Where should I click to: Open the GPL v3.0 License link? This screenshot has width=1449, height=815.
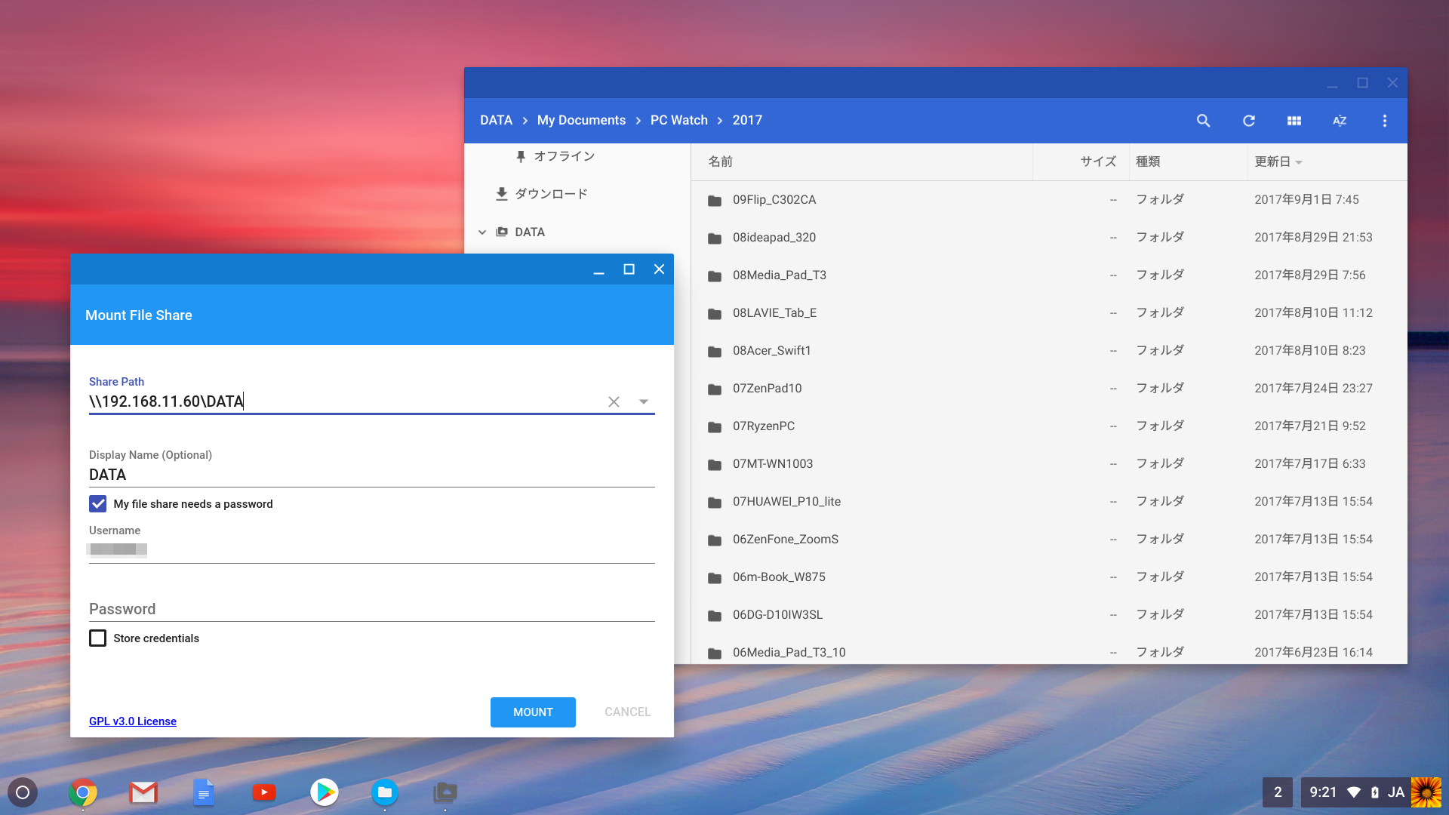click(x=133, y=721)
